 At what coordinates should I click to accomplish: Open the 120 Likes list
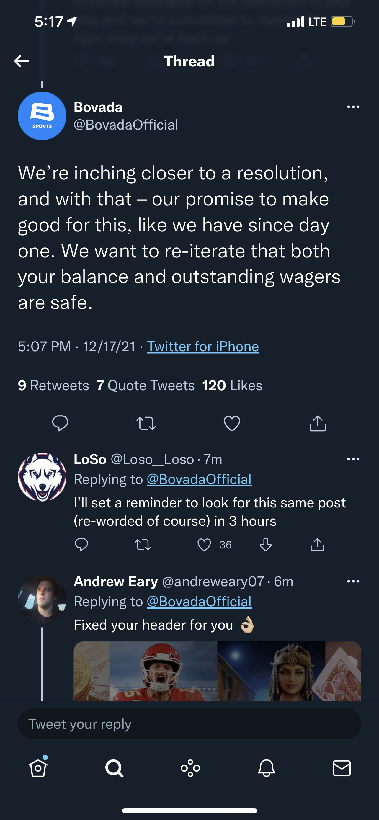click(232, 386)
